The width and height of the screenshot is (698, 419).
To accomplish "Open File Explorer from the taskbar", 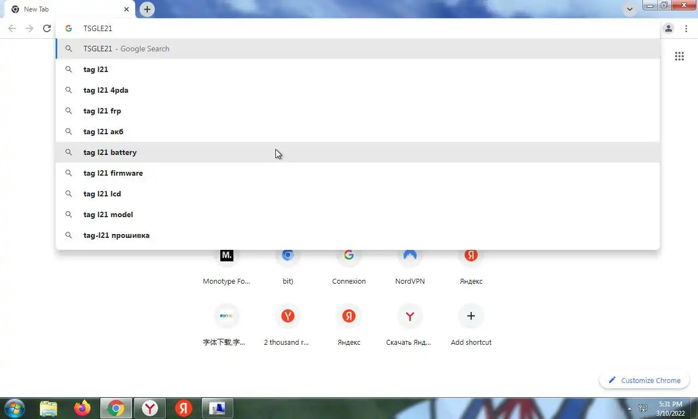I will tap(49, 408).
